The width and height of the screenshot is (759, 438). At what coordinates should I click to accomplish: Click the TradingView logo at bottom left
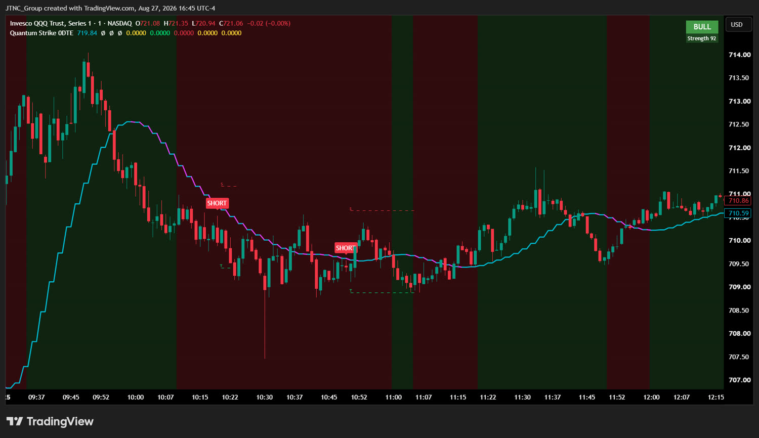(50, 421)
